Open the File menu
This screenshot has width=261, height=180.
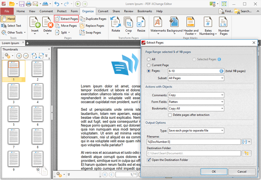7,11
